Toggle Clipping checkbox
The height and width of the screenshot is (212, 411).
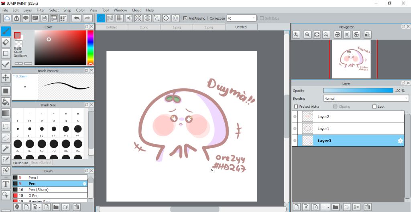pyautogui.click(x=335, y=107)
